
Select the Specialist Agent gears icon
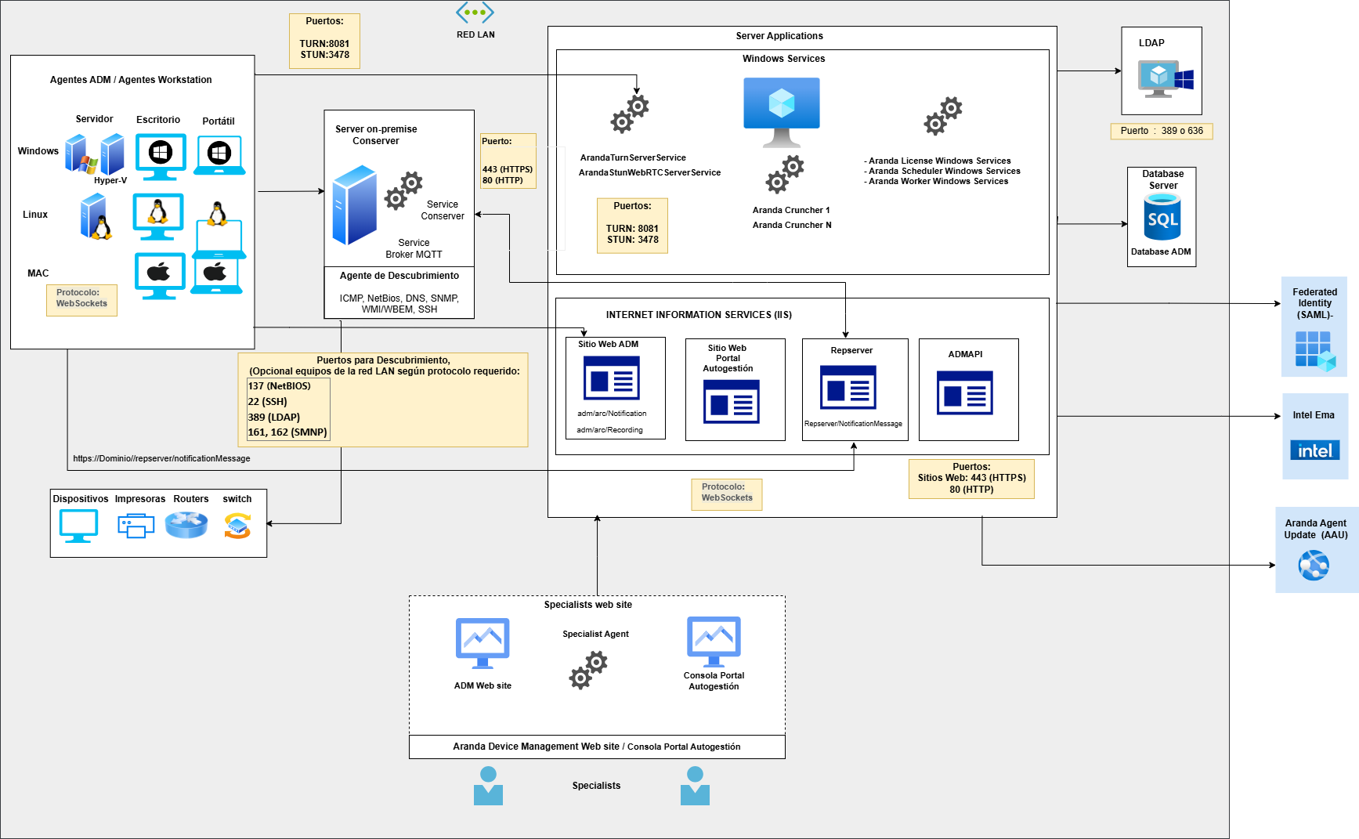pos(588,671)
